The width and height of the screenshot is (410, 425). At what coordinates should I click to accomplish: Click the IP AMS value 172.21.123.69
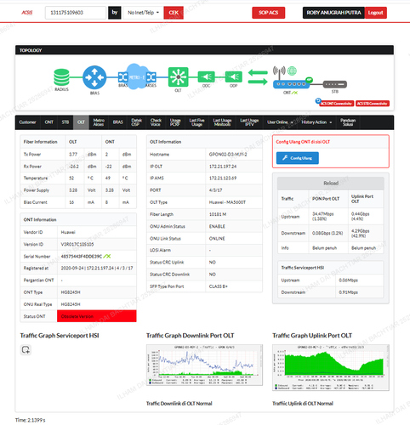(223, 178)
